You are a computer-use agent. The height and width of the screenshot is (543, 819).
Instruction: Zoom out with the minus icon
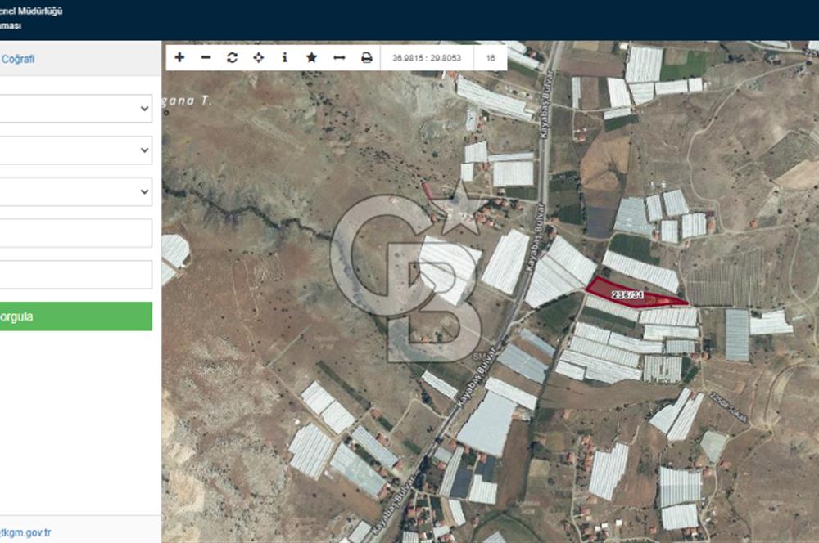click(x=206, y=57)
